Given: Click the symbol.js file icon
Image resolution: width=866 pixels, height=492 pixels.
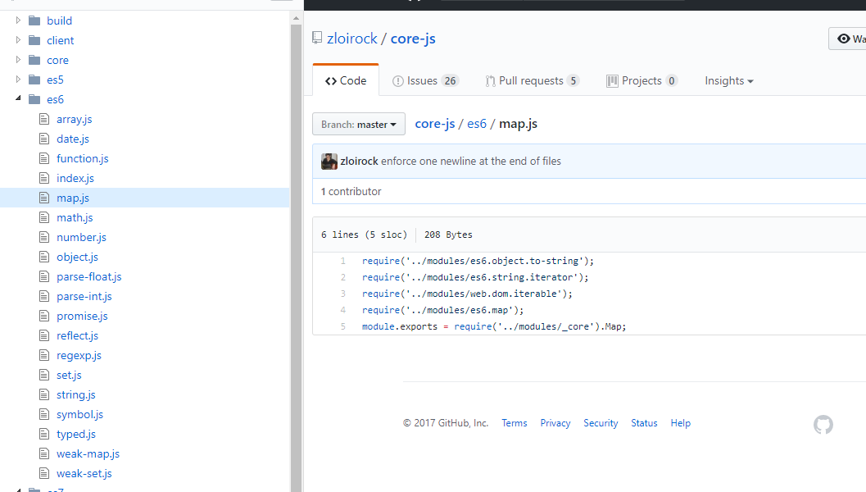Looking at the screenshot, I should pos(44,415).
